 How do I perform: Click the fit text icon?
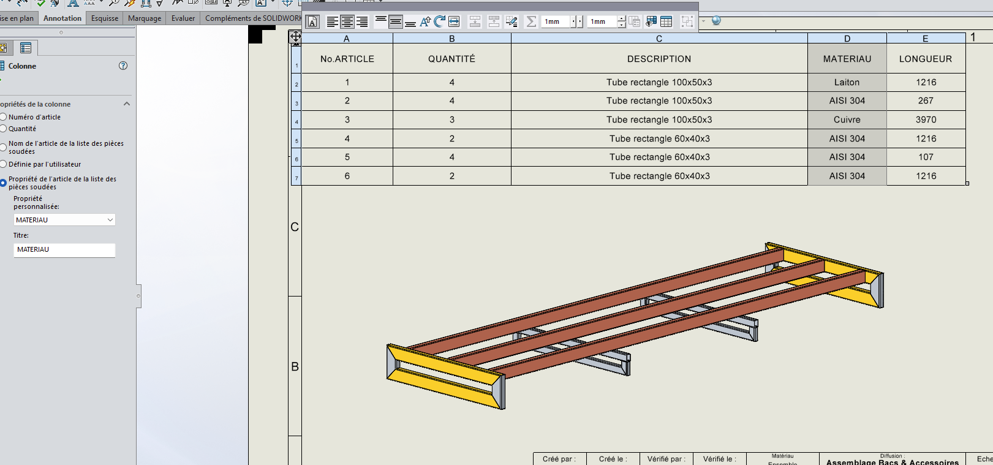point(454,22)
